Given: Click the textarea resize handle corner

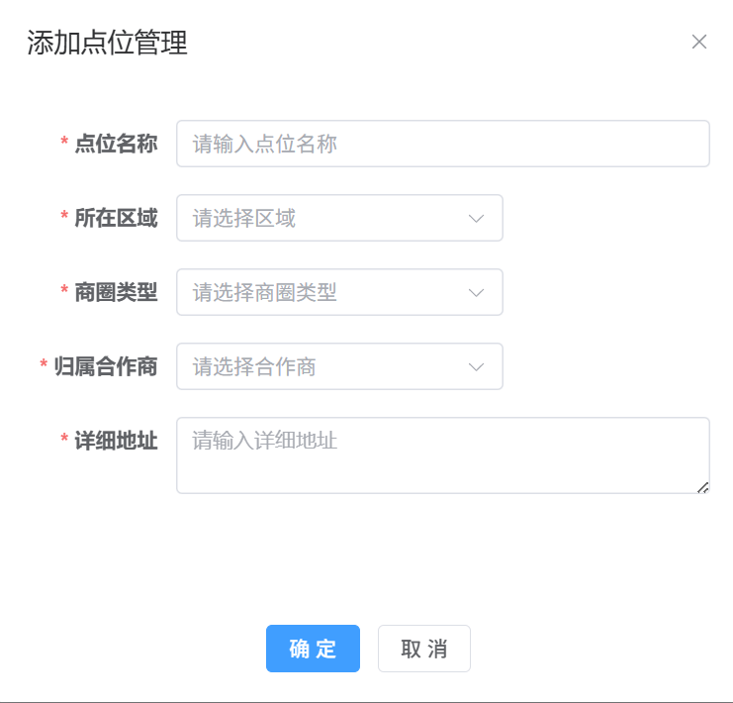Looking at the screenshot, I should pyautogui.click(x=703, y=486).
